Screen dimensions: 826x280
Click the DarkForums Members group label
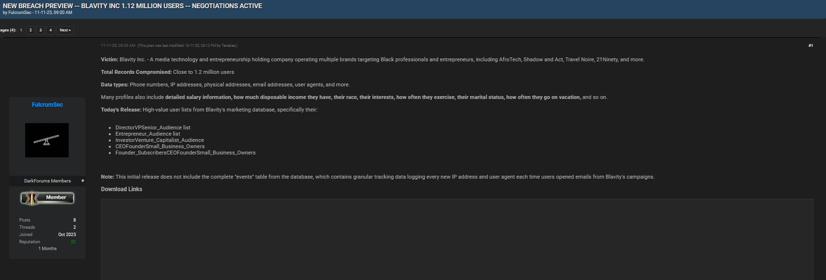(x=47, y=181)
